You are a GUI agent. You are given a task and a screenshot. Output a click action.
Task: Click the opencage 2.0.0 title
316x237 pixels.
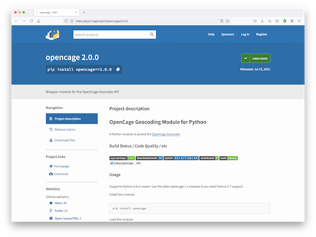(x=72, y=57)
